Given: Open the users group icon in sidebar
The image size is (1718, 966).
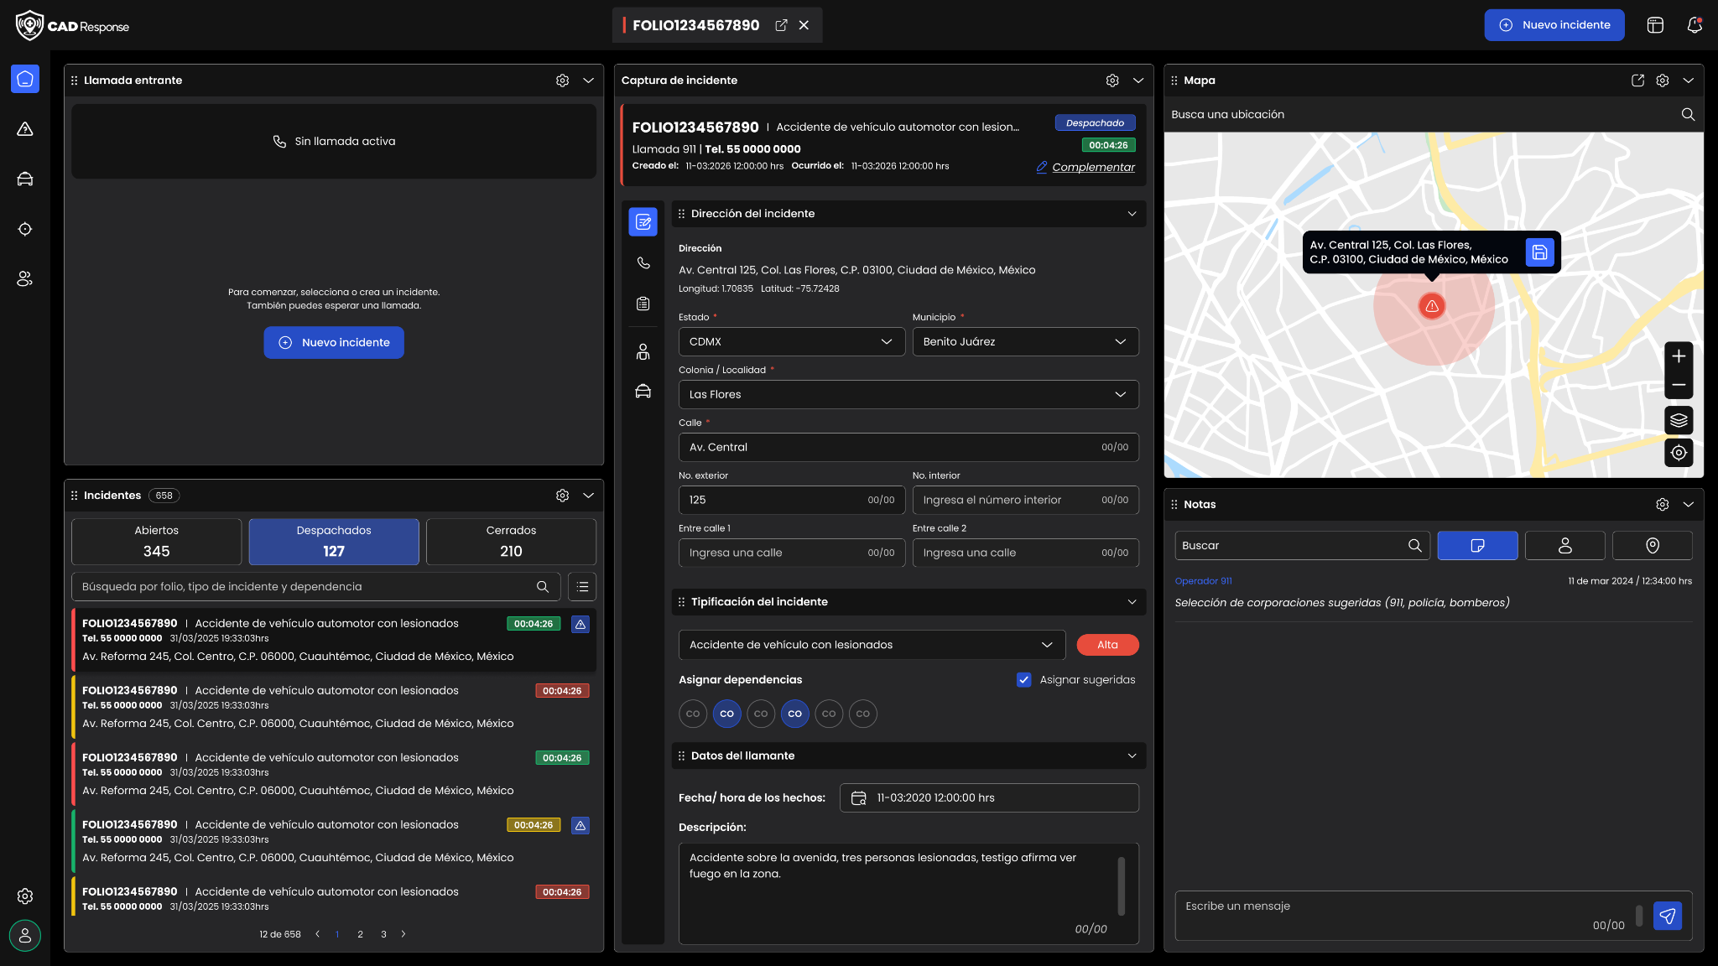Looking at the screenshot, I should pyautogui.click(x=25, y=279).
